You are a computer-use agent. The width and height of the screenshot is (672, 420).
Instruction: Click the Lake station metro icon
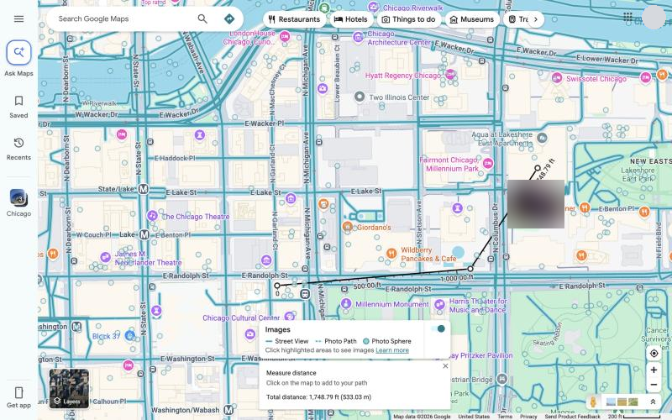point(144,234)
